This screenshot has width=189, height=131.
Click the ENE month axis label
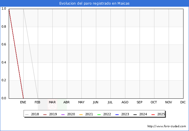pyautogui.click(x=23, y=102)
